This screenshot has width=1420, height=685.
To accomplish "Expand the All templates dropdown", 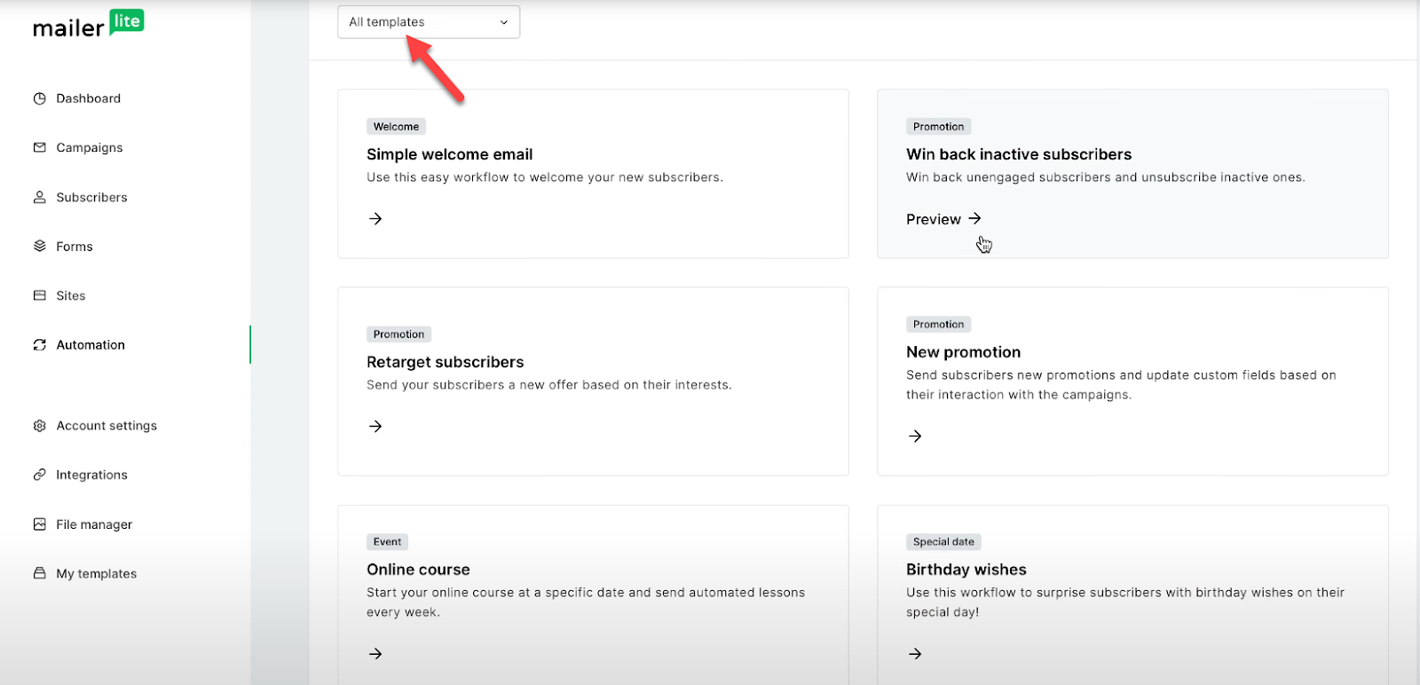I will click(428, 22).
